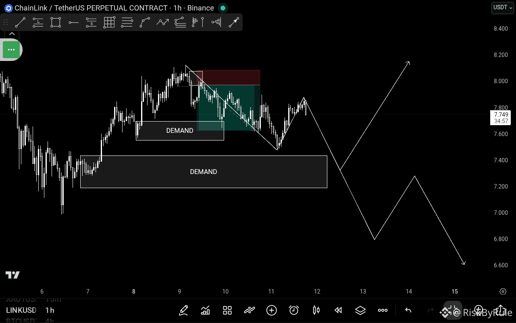This screenshot has width=516, height=323.
Task: Start bar replay with rewind icon
Action: pyautogui.click(x=338, y=310)
